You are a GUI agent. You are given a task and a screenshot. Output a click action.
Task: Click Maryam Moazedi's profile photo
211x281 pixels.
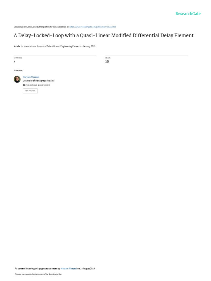click(17, 79)
